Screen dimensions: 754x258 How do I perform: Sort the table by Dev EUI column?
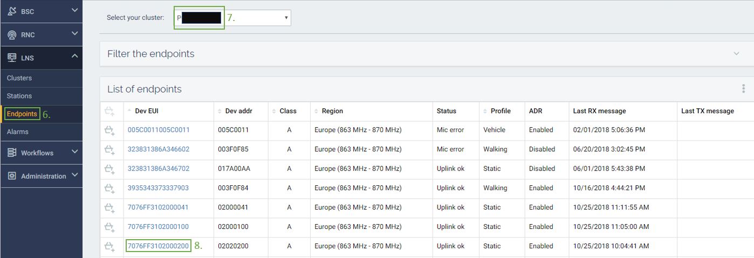[x=147, y=111]
